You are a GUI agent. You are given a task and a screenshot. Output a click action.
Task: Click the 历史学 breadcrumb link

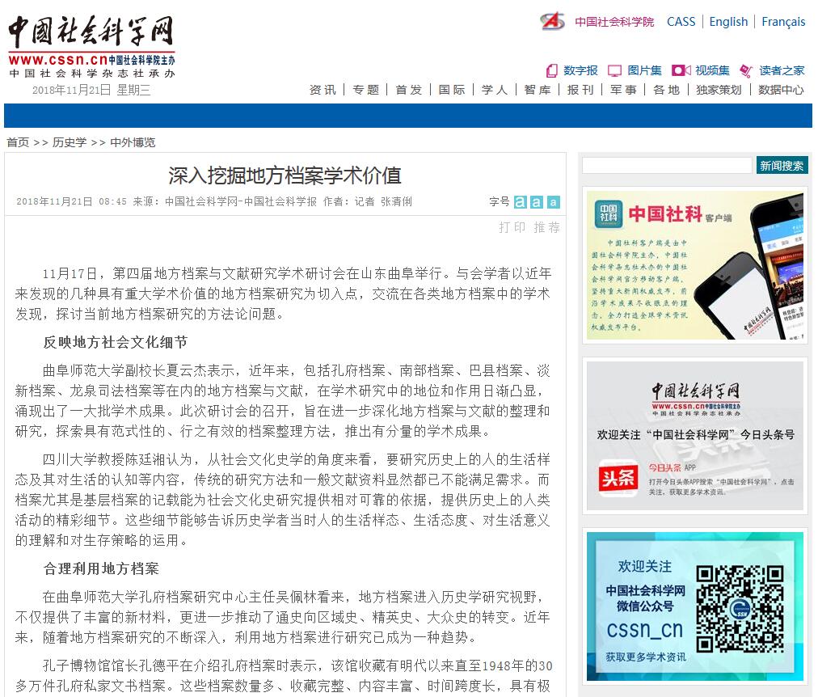(x=70, y=142)
